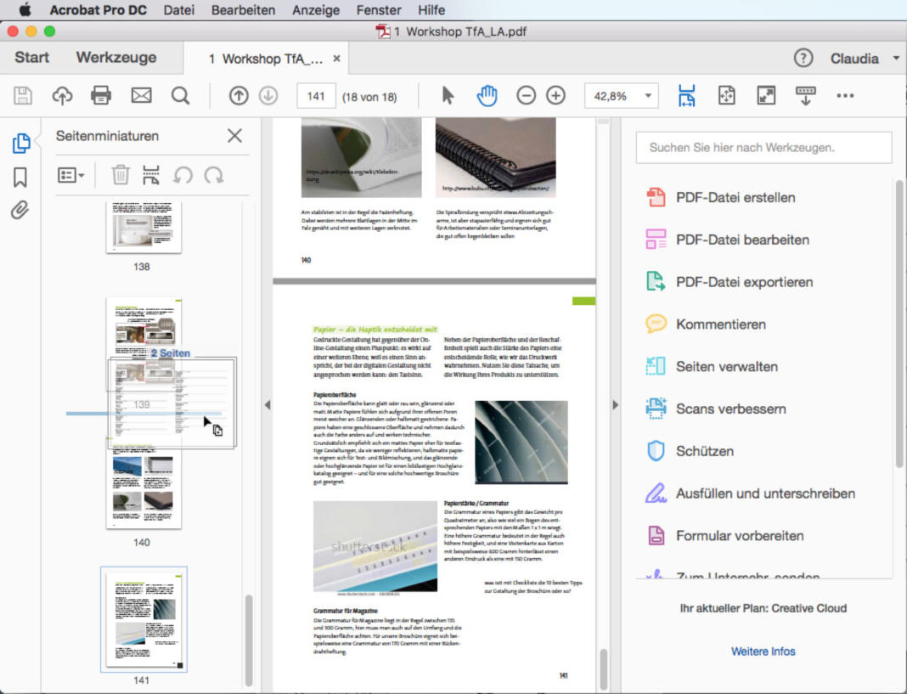Go to previous page arrow
The image size is (907, 694).
(239, 95)
